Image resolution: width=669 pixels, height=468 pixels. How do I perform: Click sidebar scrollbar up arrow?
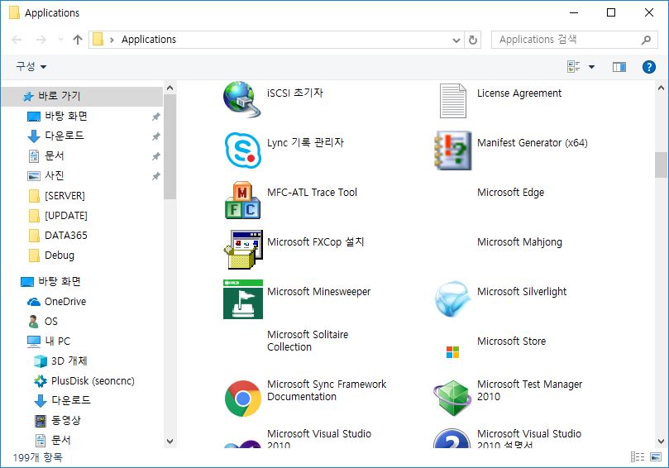pos(170,88)
